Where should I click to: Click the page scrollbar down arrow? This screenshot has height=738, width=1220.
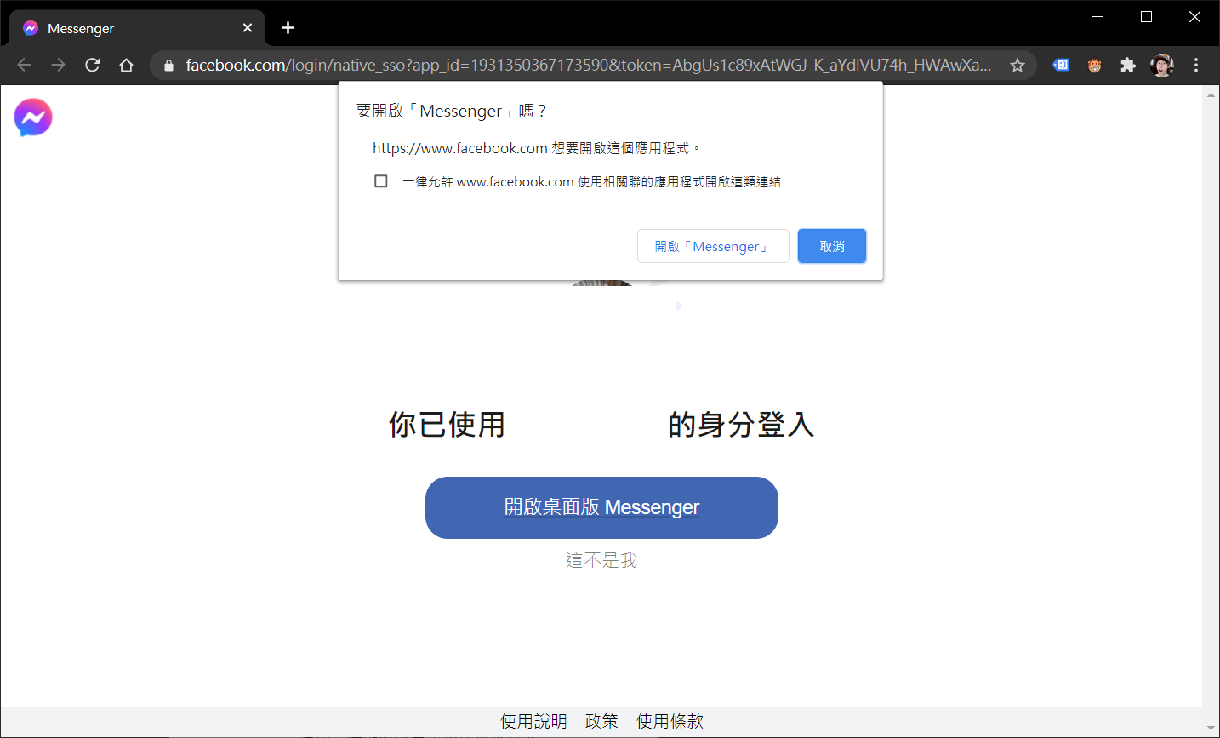[1211, 729]
